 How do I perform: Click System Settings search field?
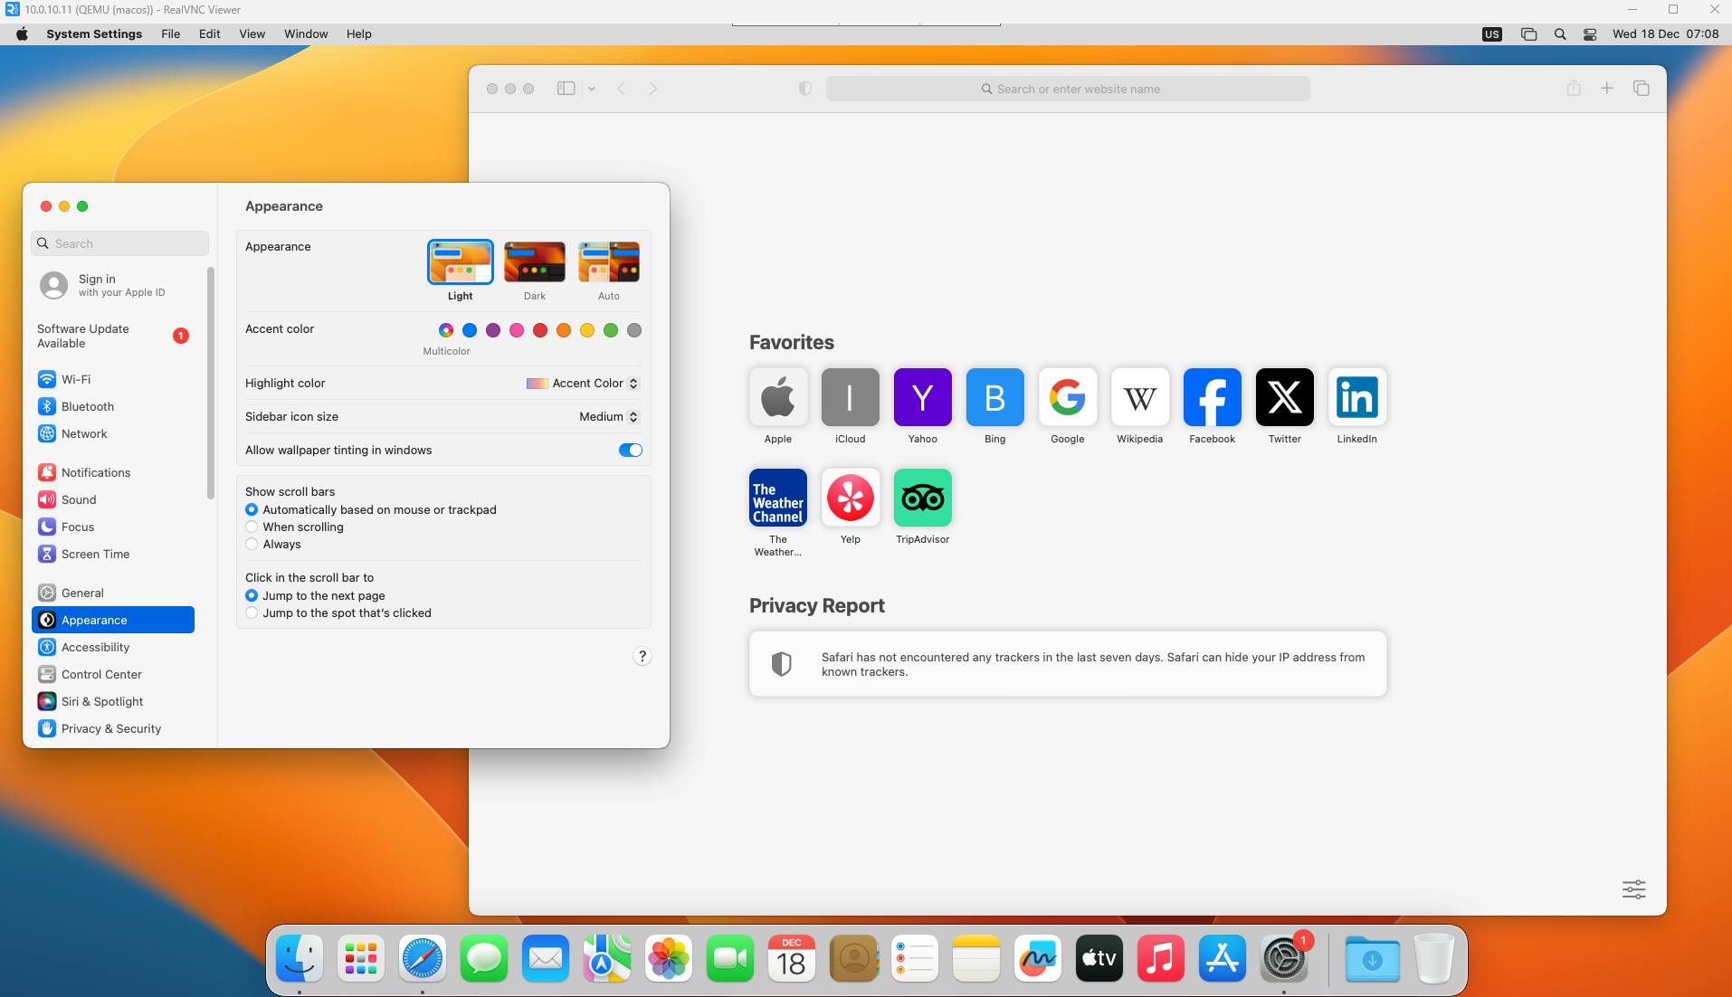coord(120,243)
